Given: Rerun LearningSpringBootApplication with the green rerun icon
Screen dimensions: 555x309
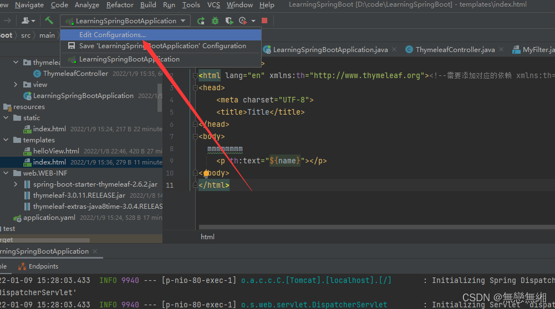Looking at the screenshot, I should point(201,21).
